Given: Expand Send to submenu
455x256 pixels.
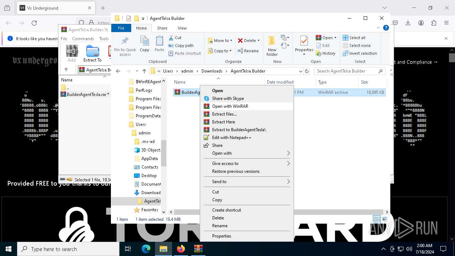Looking at the screenshot, I should click(247, 182).
